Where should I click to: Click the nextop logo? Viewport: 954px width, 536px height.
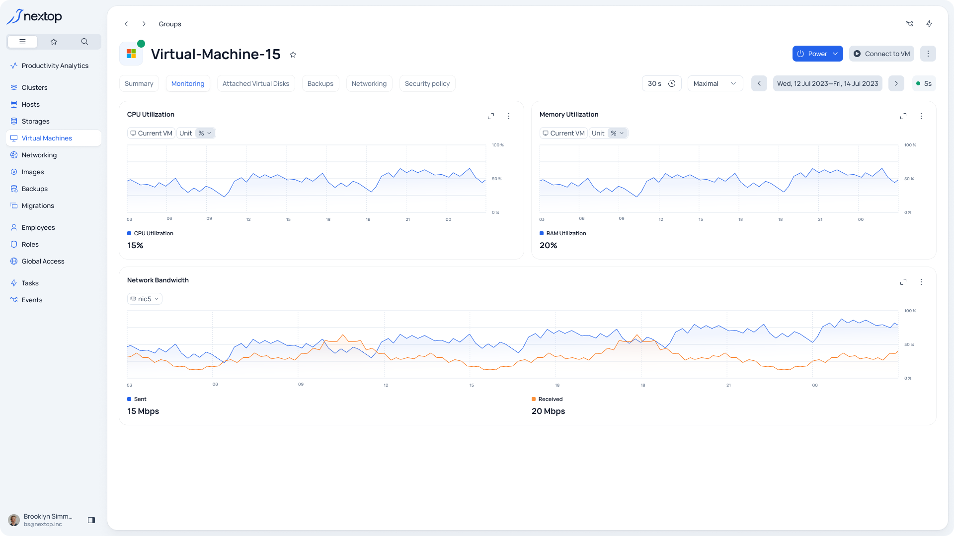[x=34, y=16]
